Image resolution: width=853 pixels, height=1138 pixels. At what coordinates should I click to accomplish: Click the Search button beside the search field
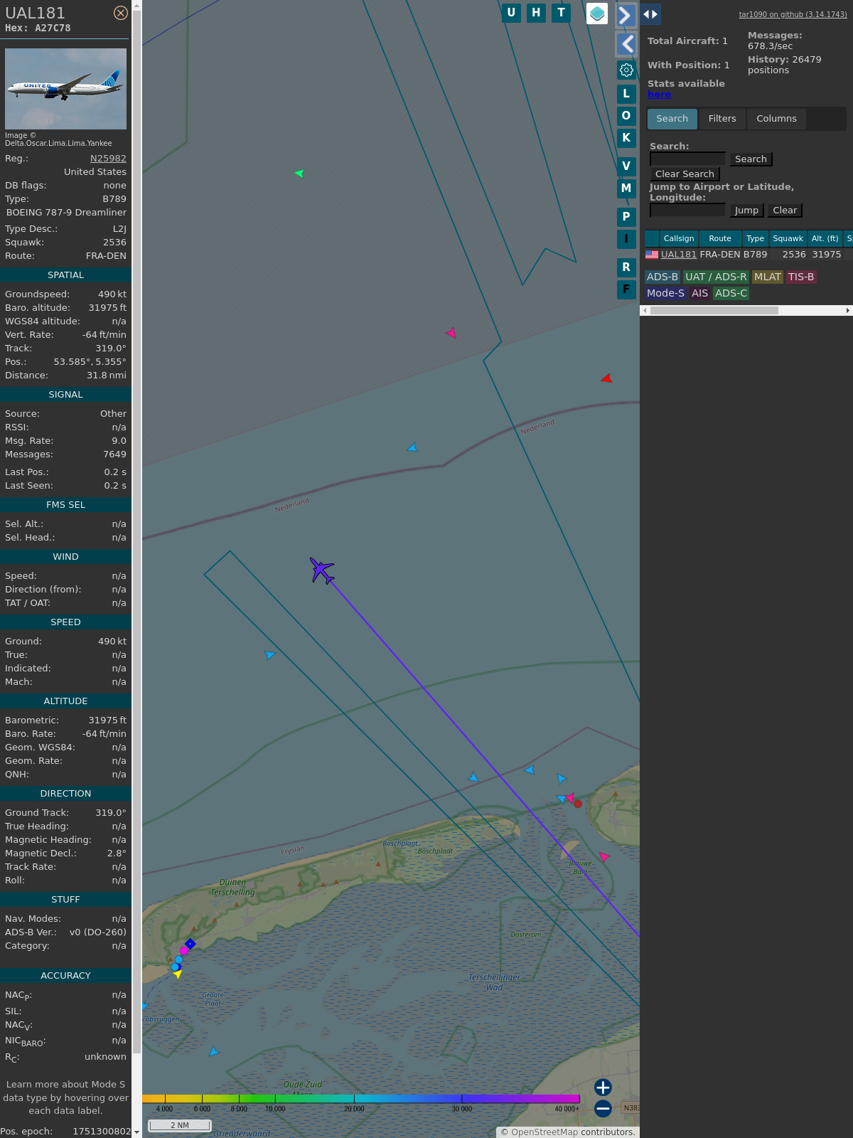tap(751, 159)
